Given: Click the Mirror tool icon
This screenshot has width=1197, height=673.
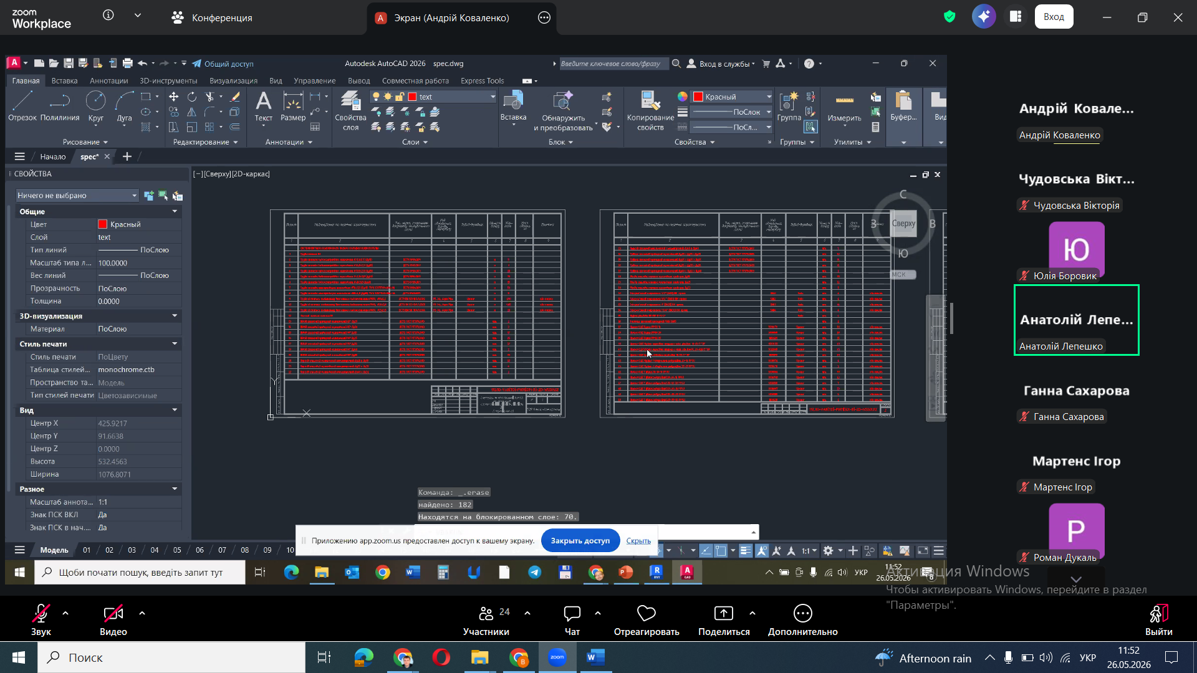Looking at the screenshot, I should coord(192,112).
